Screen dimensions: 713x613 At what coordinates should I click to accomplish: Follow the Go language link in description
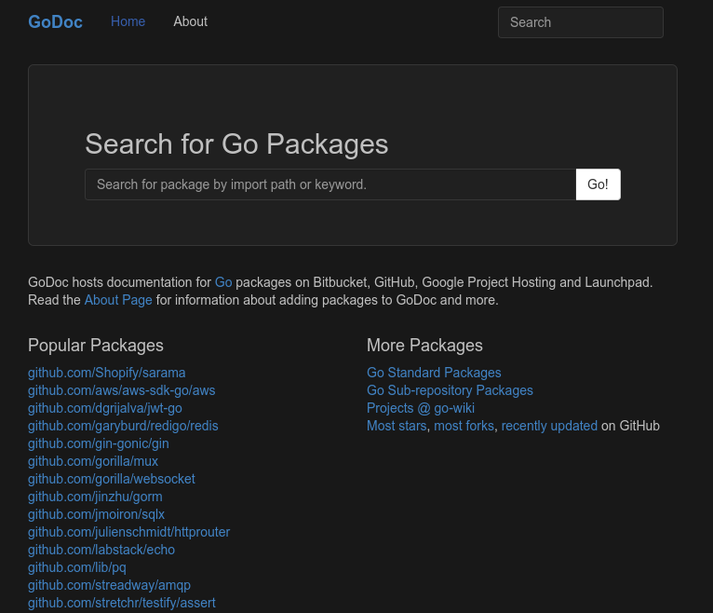[223, 282]
